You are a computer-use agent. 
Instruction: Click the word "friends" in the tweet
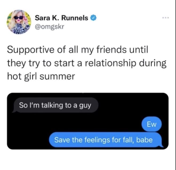111,50
